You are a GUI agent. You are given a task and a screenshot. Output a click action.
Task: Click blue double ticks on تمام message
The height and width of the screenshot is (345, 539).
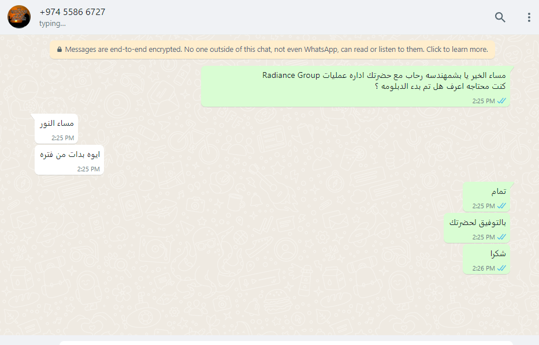(501, 206)
